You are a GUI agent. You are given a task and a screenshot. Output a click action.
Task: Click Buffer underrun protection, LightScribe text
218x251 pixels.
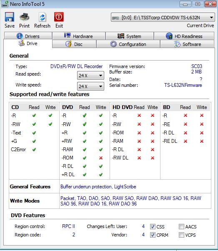tap(98, 187)
